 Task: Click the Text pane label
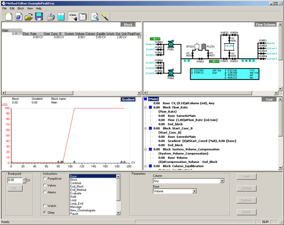(x=269, y=99)
